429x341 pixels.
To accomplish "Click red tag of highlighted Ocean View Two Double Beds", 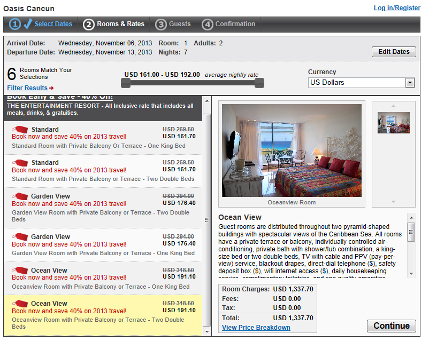I will tap(20, 303).
